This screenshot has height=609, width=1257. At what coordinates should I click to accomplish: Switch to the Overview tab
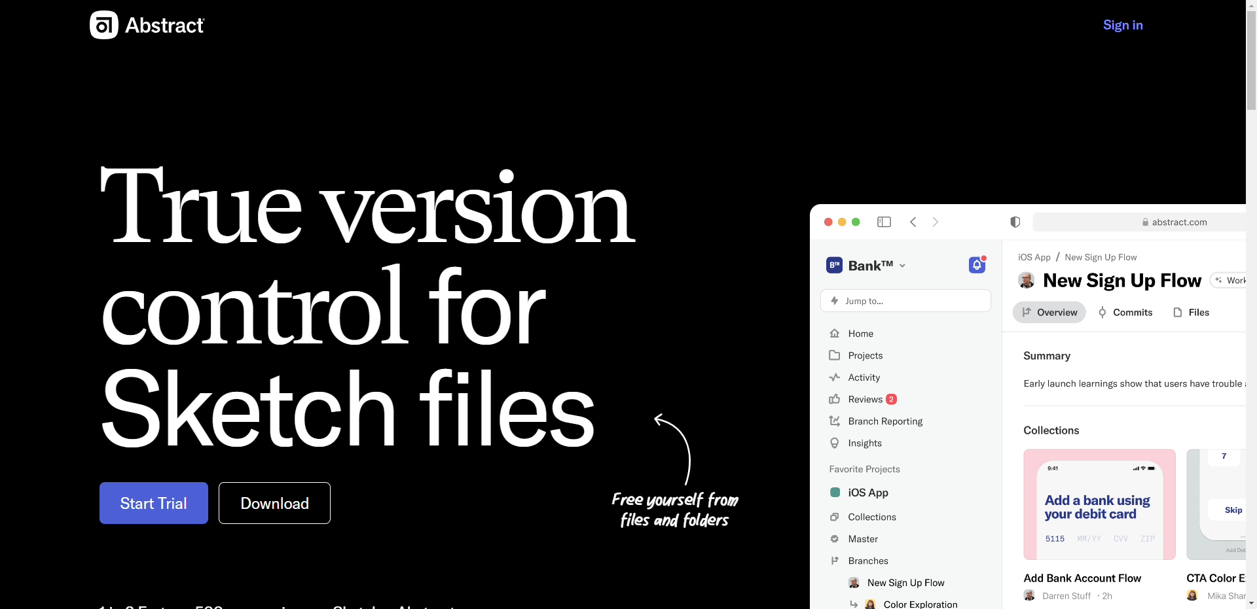1049,312
